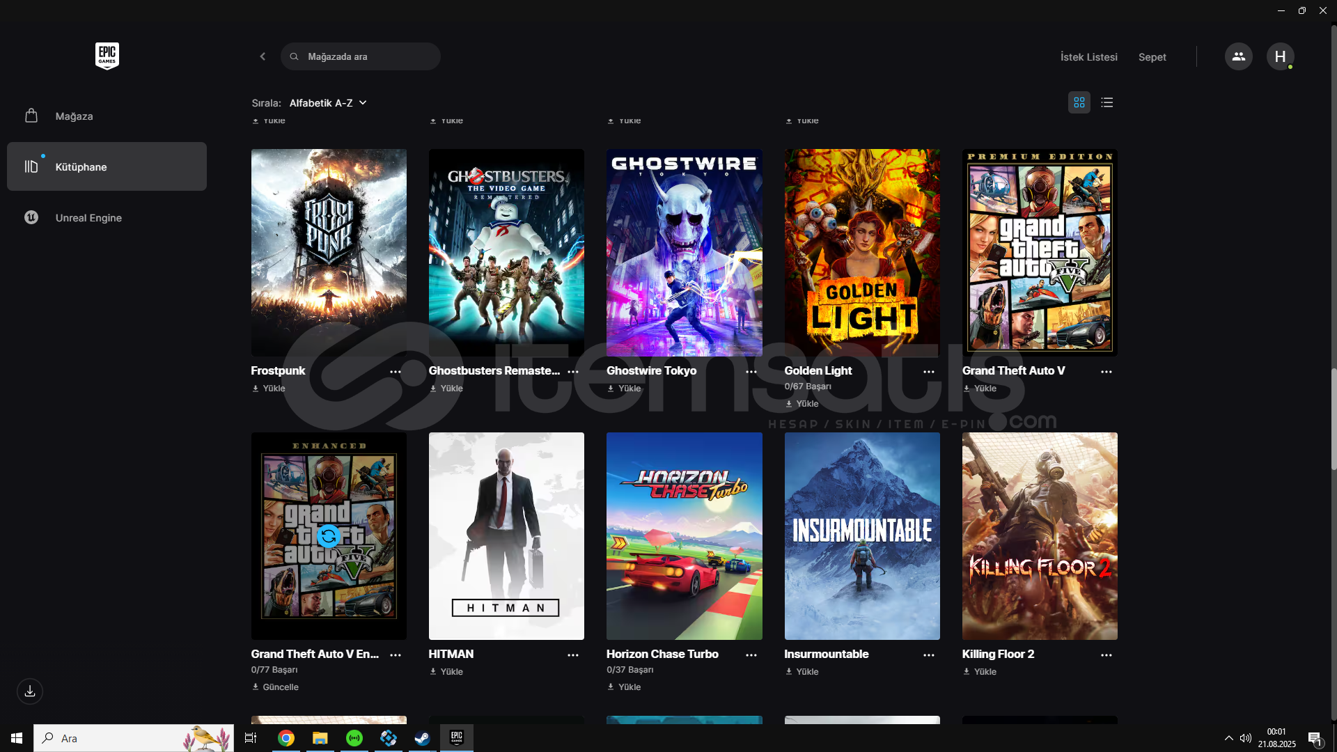Open the Windows Start button
The width and height of the screenshot is (1337, 752).
click(17, 738)
